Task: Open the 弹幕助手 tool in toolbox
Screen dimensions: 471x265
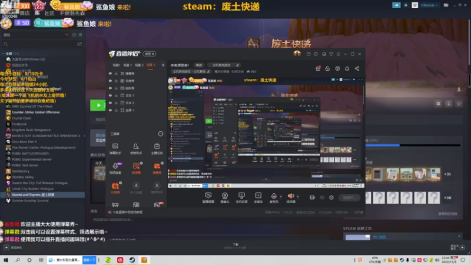Action: pos(115,148)
